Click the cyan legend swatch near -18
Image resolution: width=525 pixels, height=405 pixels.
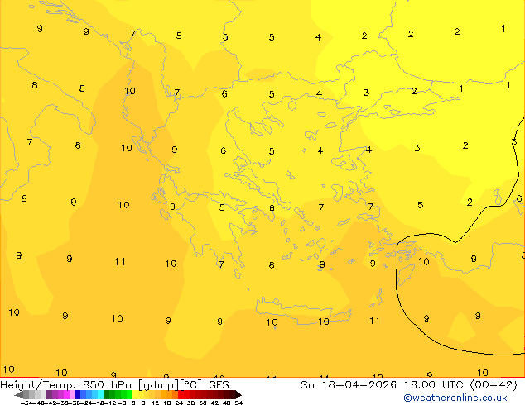click(100, 394)
